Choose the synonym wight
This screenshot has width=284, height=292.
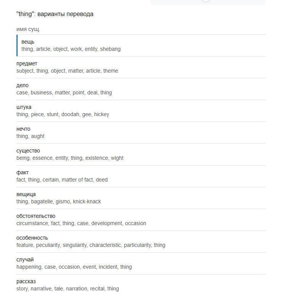tap(117, 158)
